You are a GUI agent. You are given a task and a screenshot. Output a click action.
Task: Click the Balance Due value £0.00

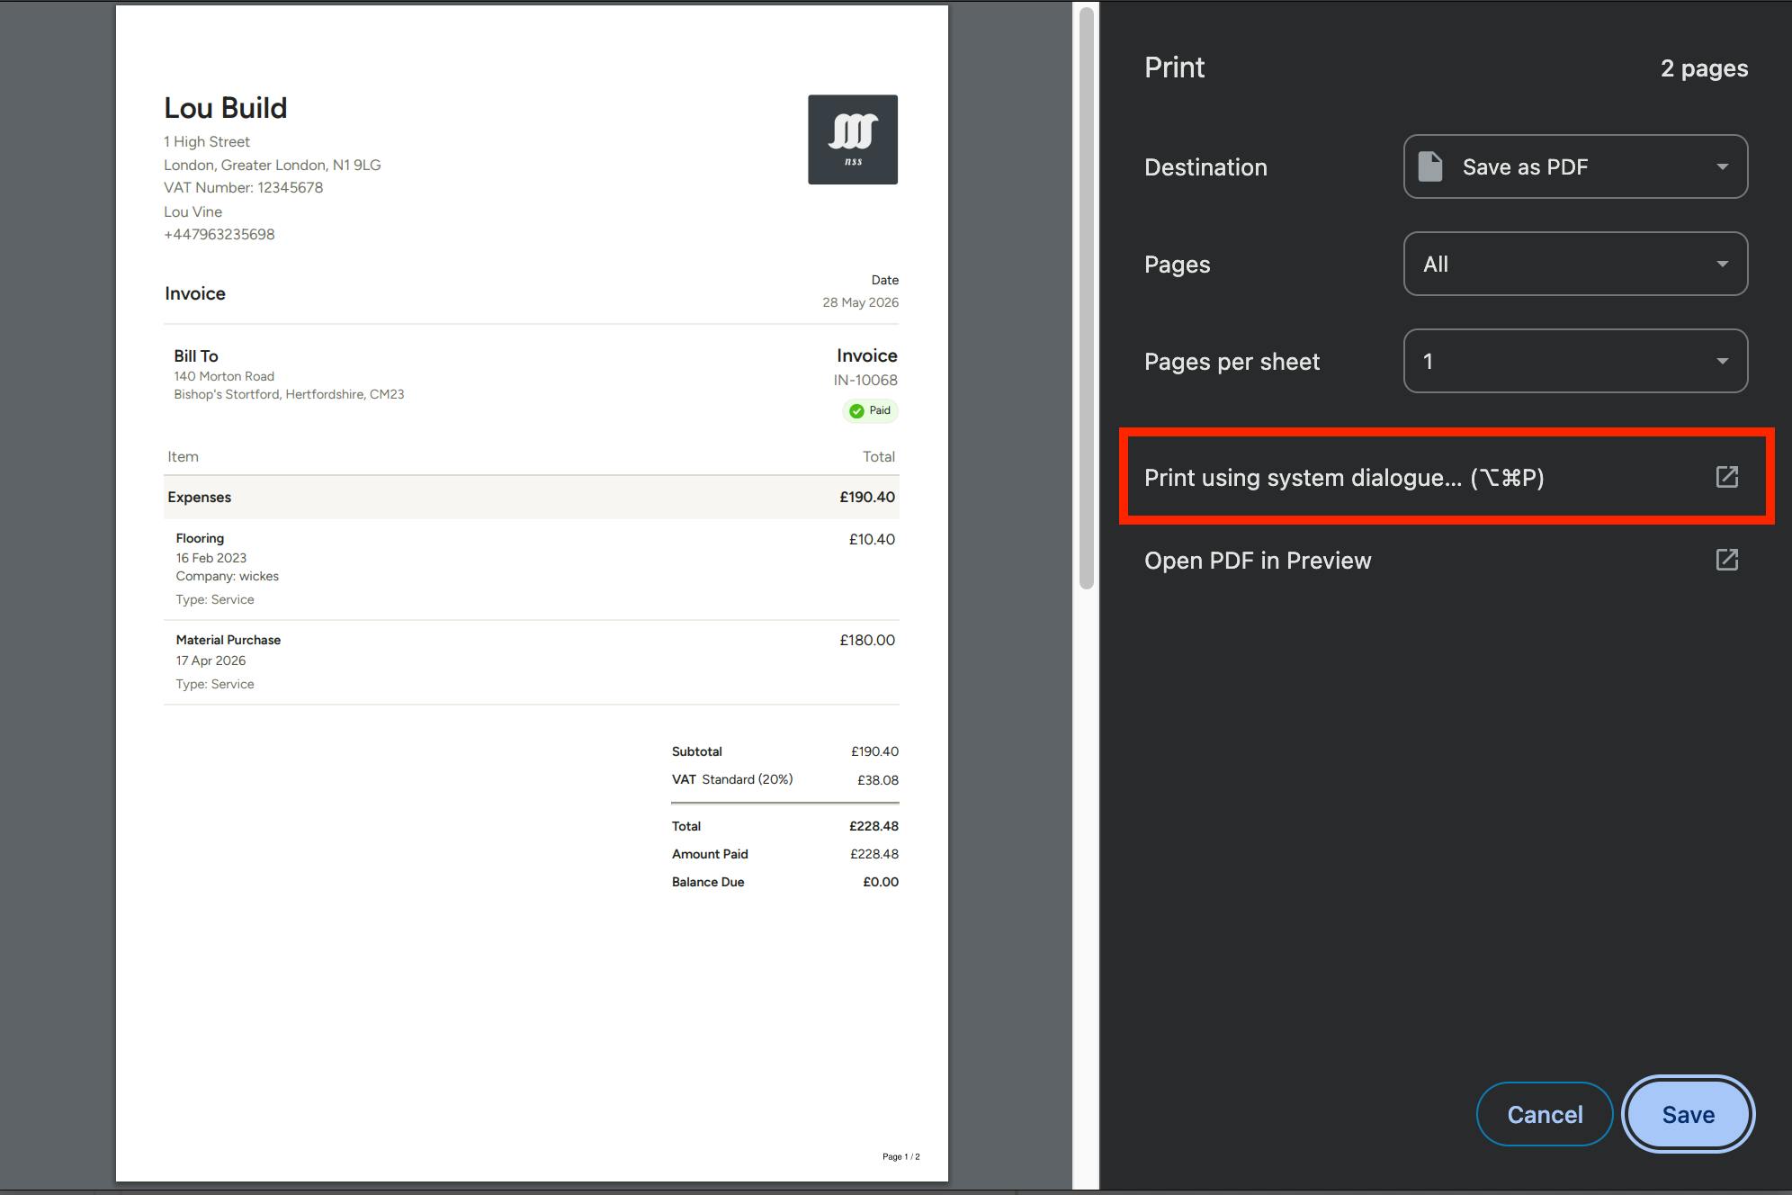click(x=881, y=882)
